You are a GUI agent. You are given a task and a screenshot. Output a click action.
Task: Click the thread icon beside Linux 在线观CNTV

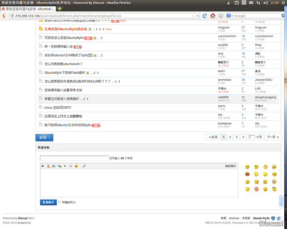coord(41,107)
